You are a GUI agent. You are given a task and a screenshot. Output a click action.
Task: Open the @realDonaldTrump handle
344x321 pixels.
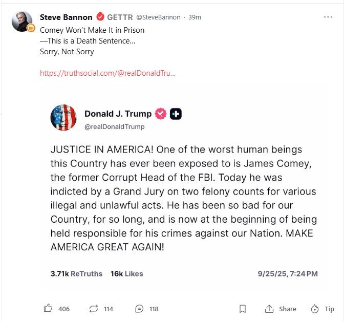pos(114,127)
